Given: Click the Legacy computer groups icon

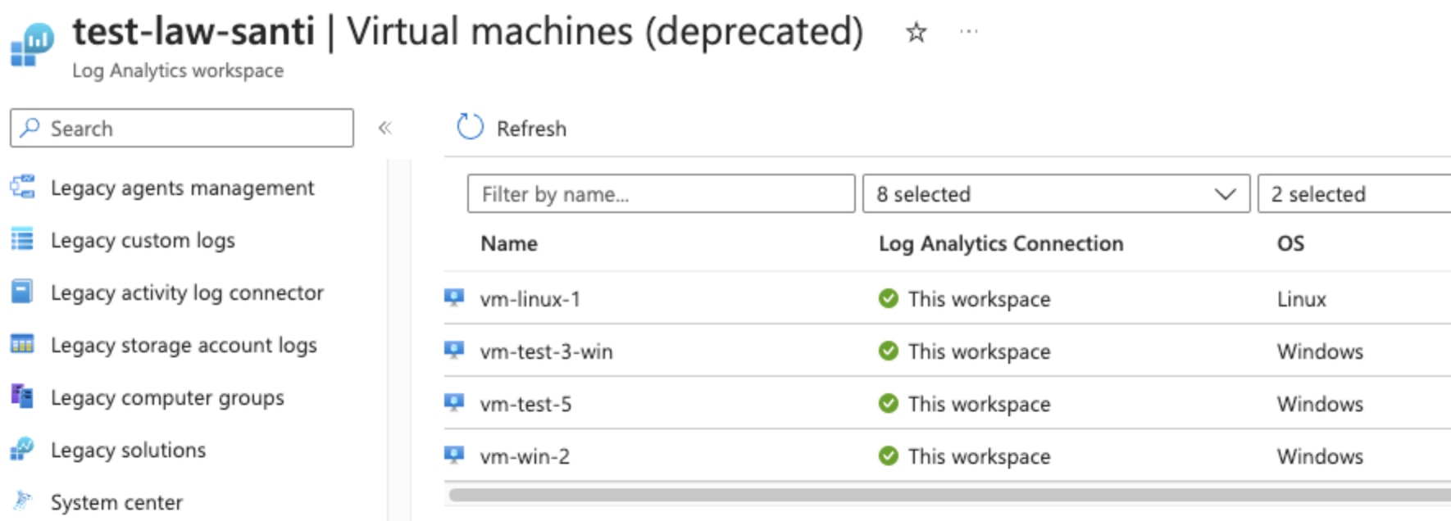Looking at the screenshot, I should [22, 397].
